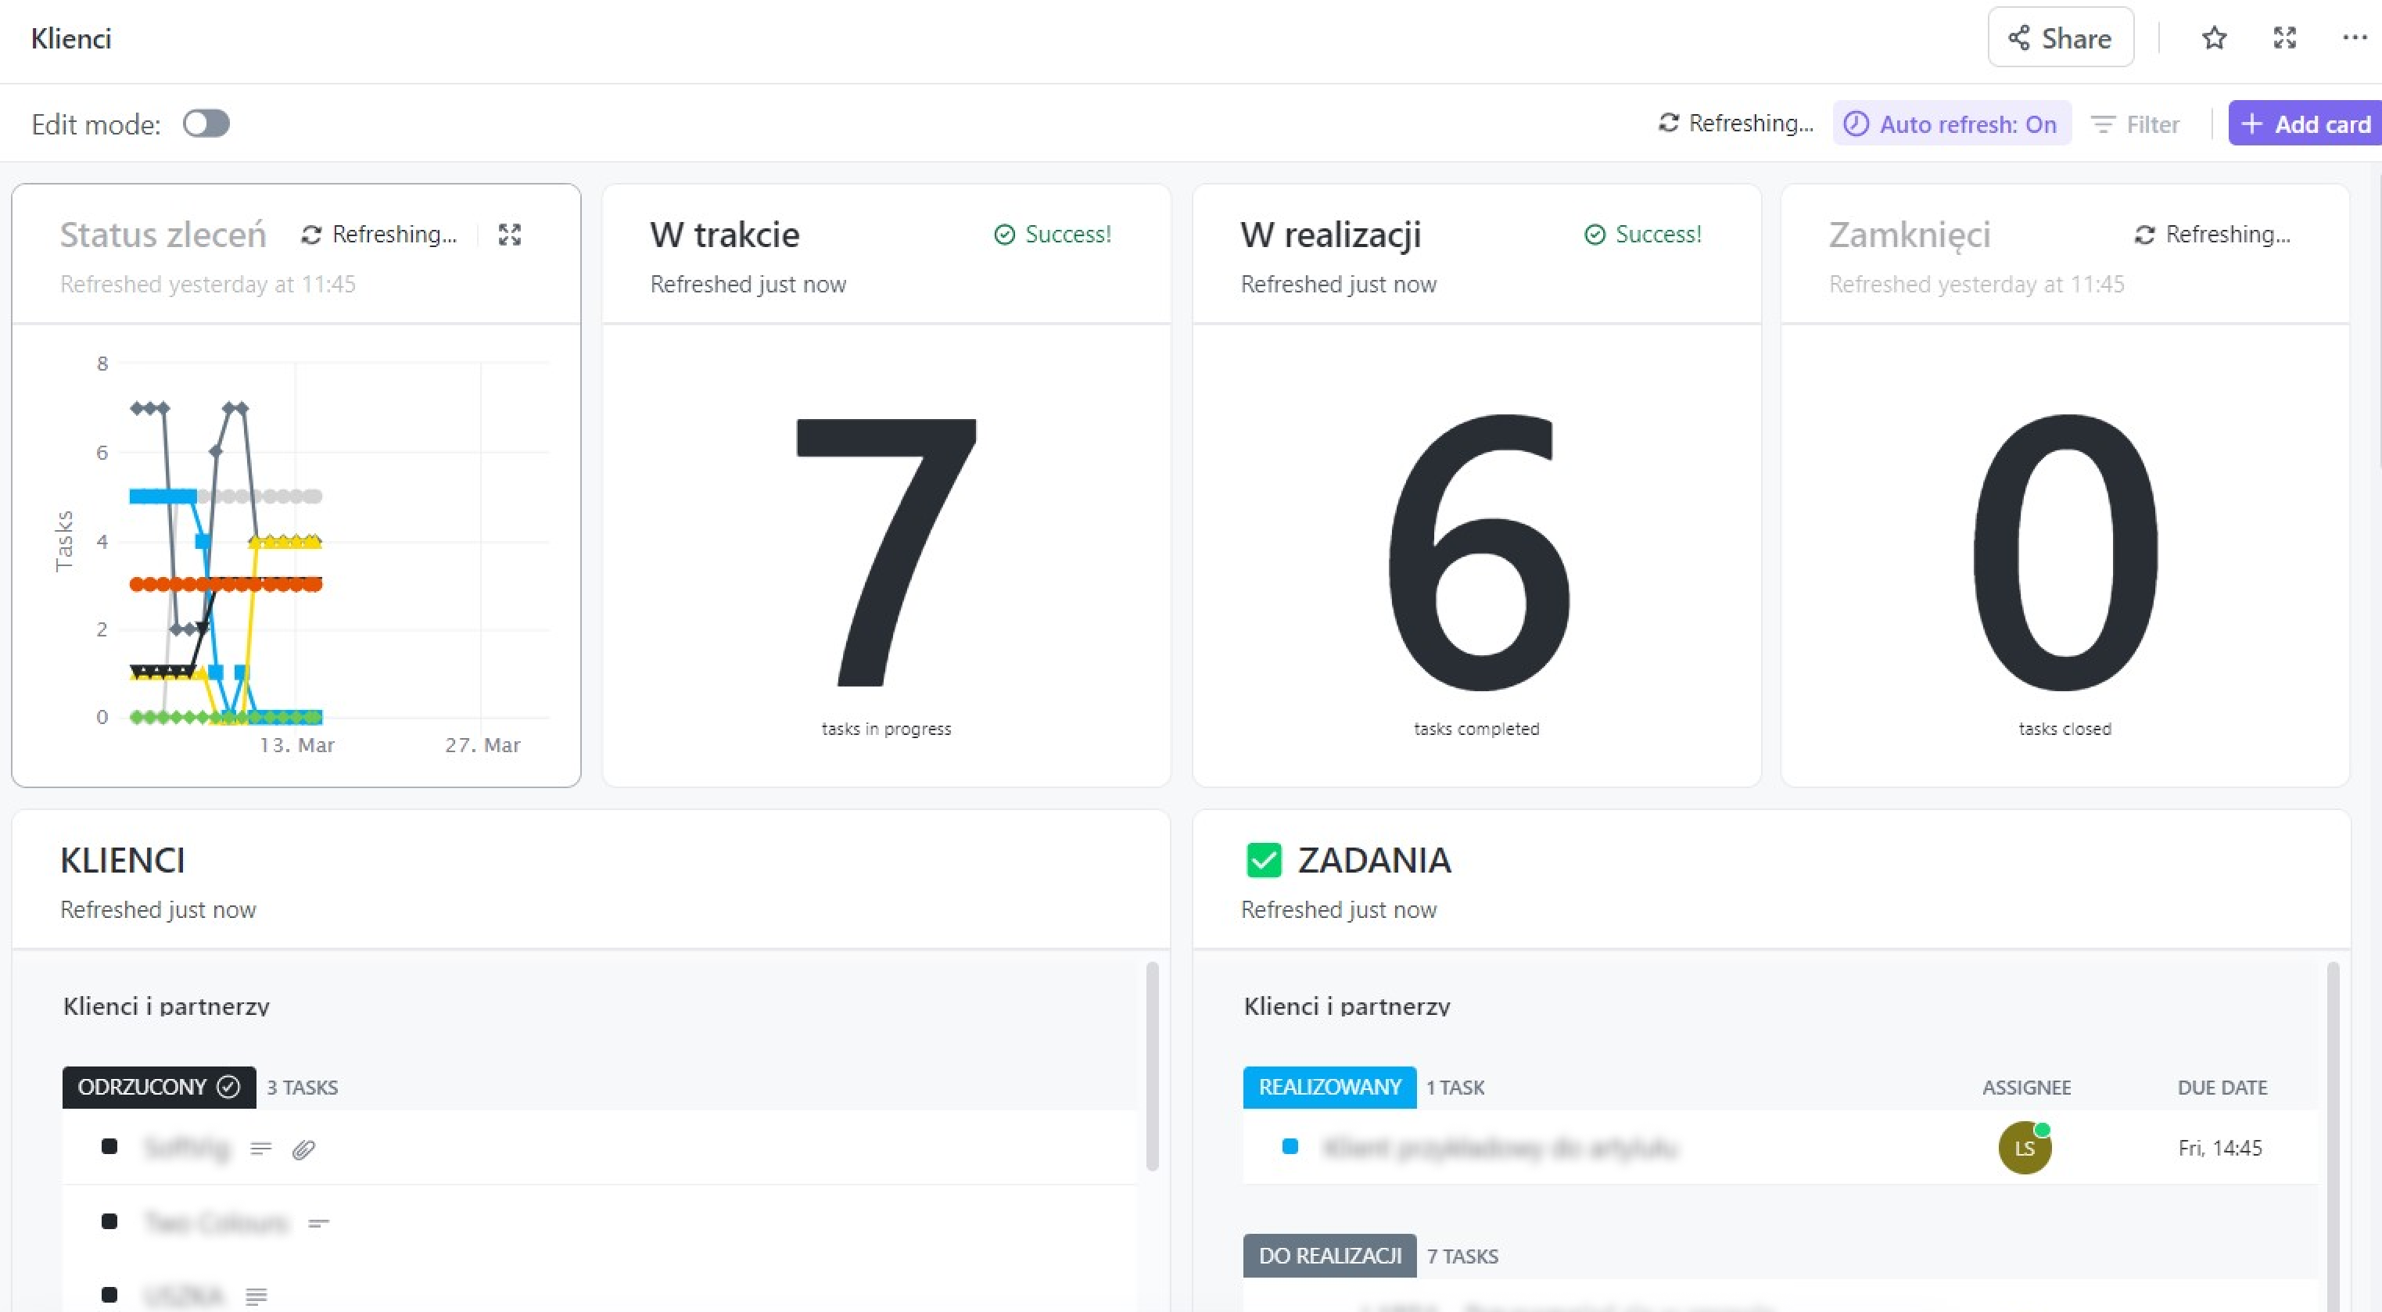Click Klienci i partnerzy heading in ZADANIA card

pyautogui.click(x=1347, y=1006)
